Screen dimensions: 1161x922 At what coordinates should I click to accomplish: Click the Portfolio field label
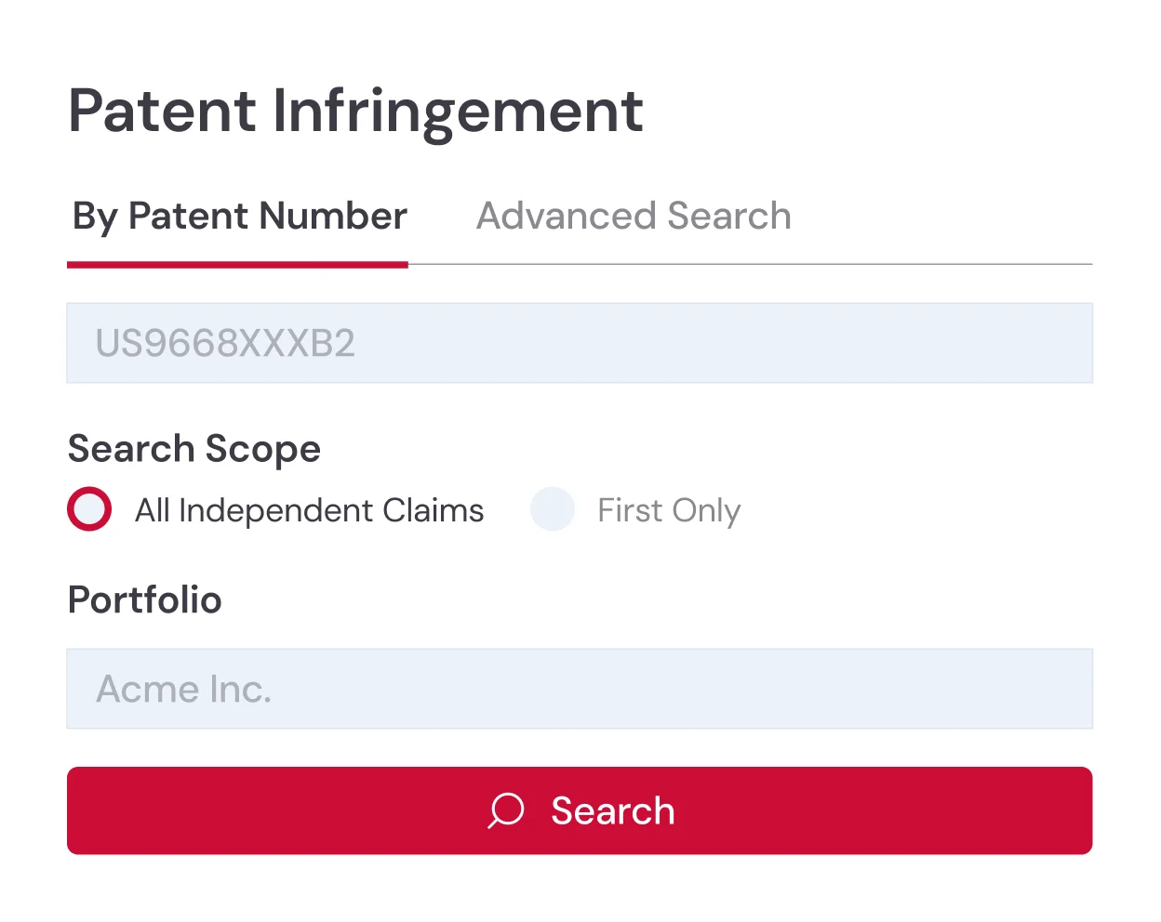click(x=145, y=599)
